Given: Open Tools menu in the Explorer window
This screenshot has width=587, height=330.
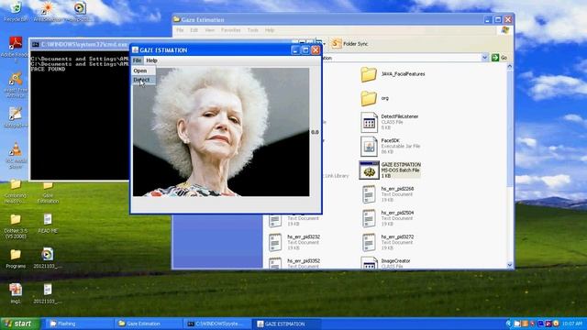Looking at the screenshot, I should tap(253, 30).
